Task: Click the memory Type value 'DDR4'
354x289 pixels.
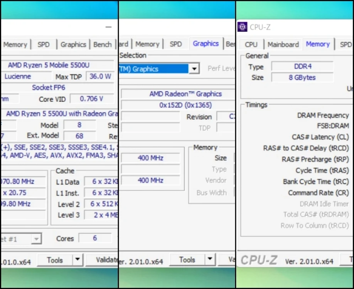Action: click(303, 66)
